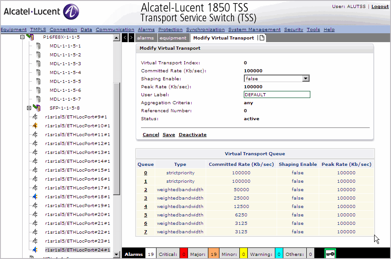This screenshot has height=259, width=391.
Task: Click the yellow Minor alarm count box
Action: (x=243, y=254)
